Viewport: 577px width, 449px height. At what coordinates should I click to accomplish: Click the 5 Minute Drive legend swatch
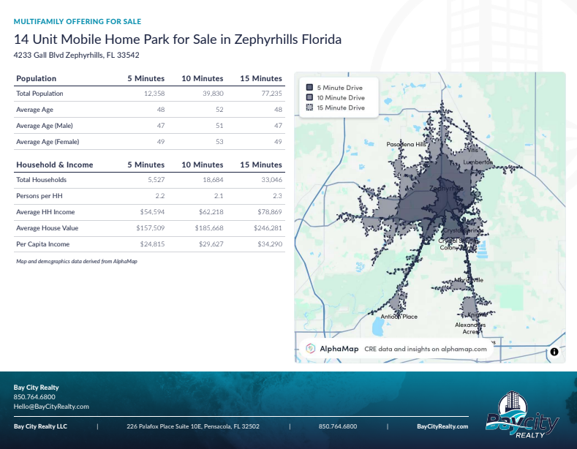[x=309, y=88]
